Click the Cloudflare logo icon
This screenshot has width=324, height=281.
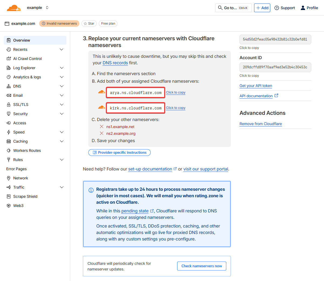tap(13, 8)
